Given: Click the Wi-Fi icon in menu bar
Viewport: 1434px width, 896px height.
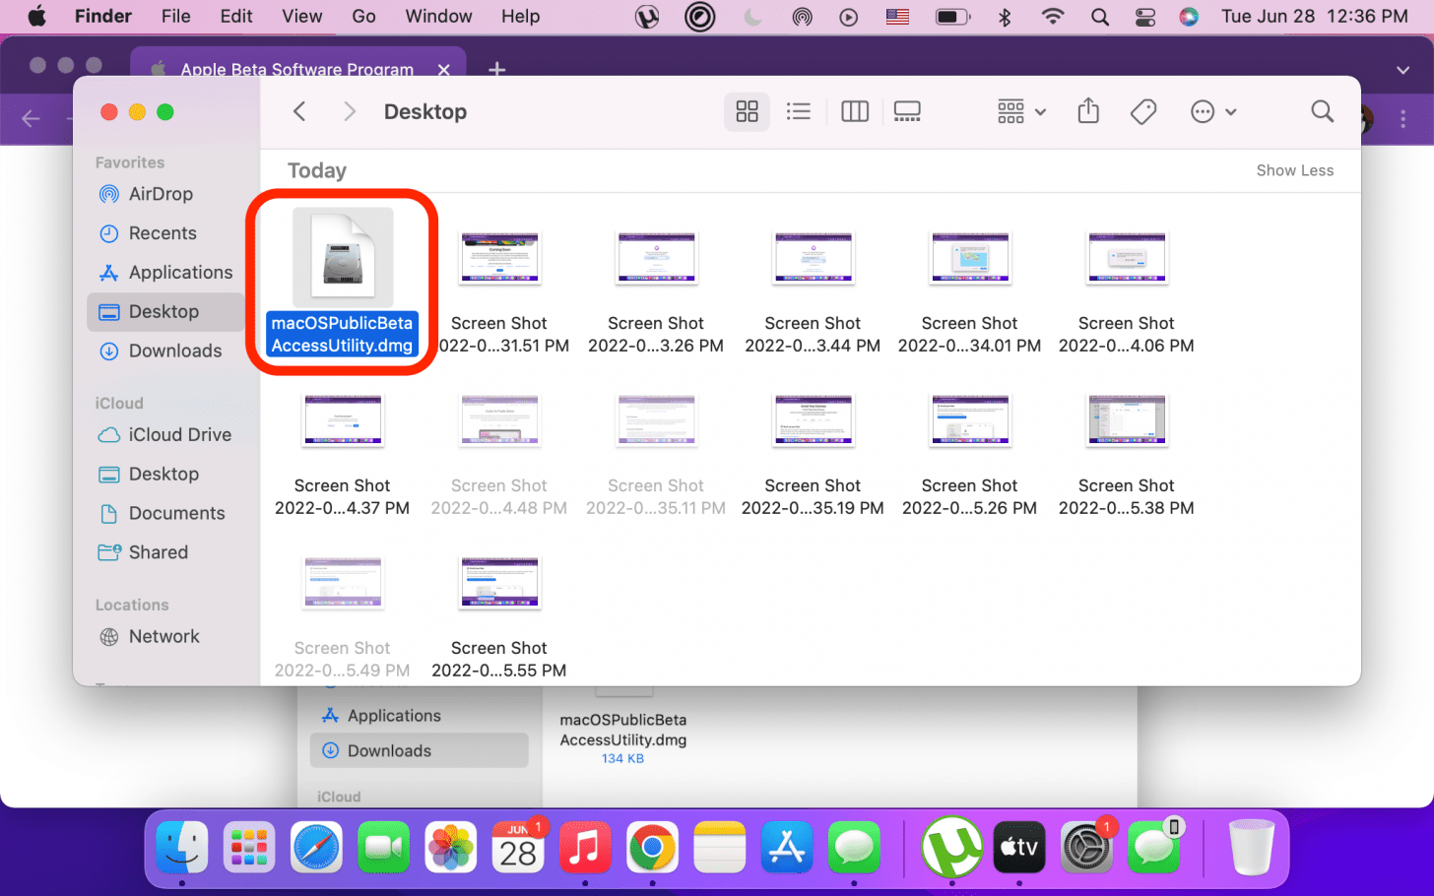Looking at the screenshot, I should [x=1053, y=17].
